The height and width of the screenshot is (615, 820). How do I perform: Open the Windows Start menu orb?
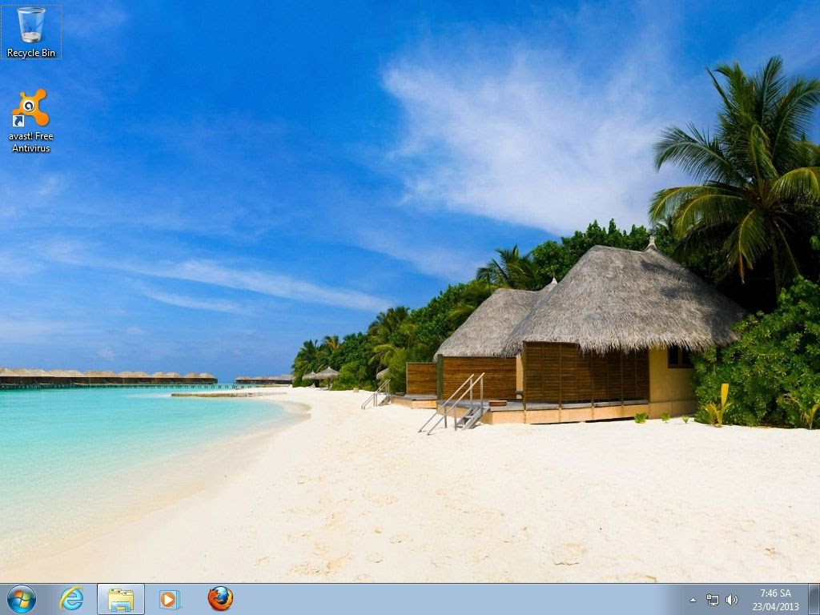click(22, 599)
